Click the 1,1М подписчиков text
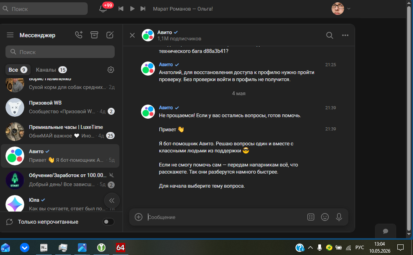 click(179, 39)
